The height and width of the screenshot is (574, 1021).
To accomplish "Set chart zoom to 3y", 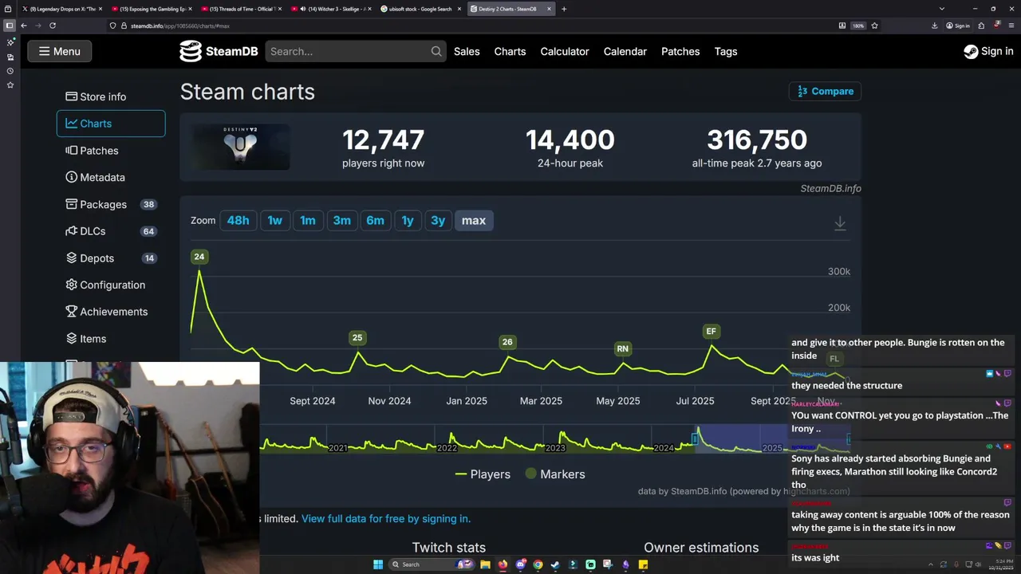I will (x=438, y=221).
